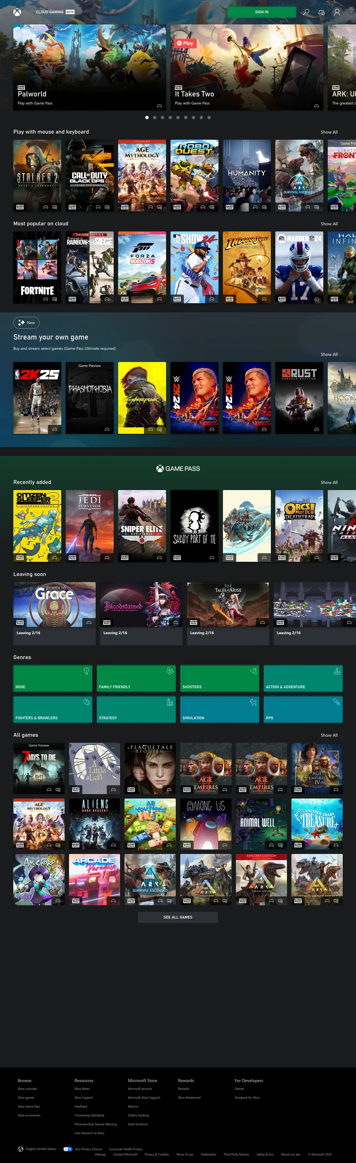Open the Jedi Survivor game tile
This screenshot has width=356, height=1163.
coord(90,526)
